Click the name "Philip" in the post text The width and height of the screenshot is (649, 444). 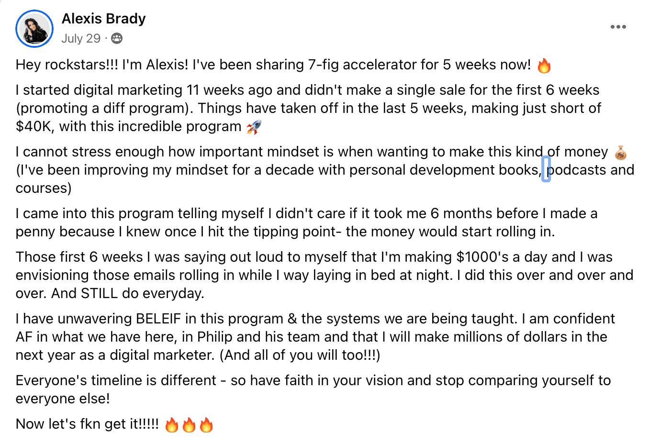(x=215, y=337)
